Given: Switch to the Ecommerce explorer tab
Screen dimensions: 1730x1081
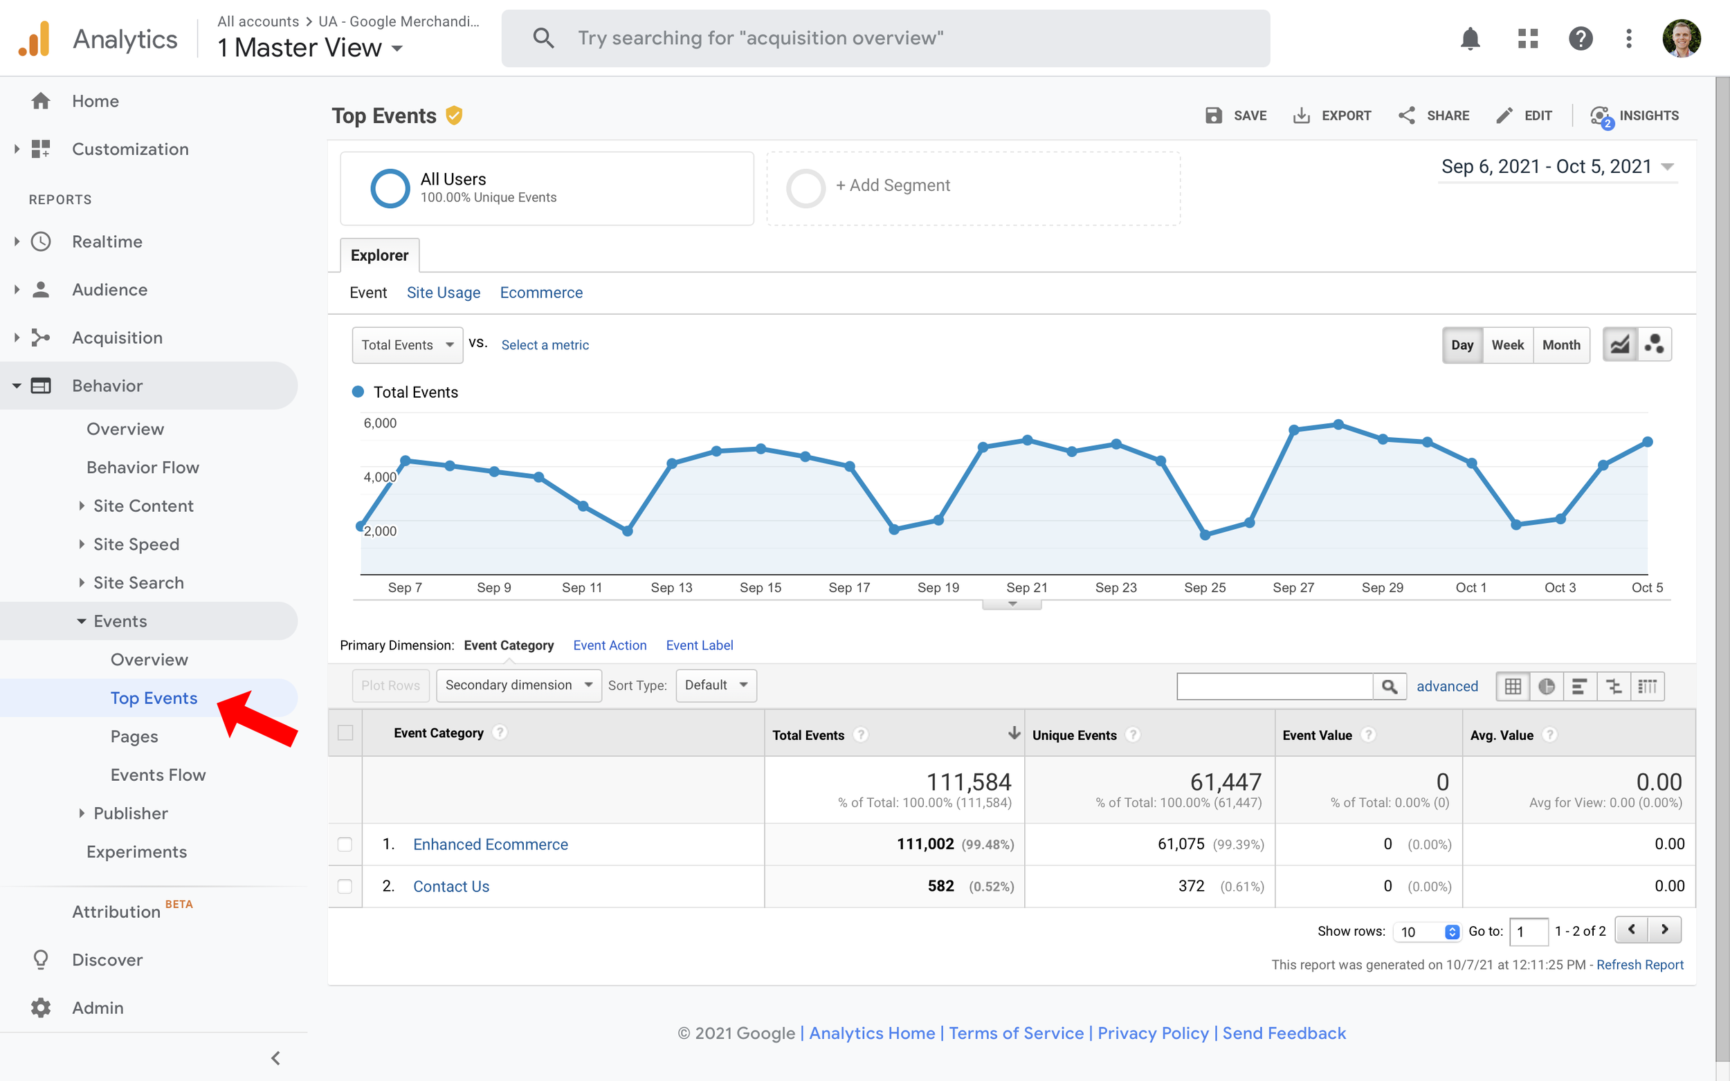Looking at the screenshot, I should click(541, 293).
